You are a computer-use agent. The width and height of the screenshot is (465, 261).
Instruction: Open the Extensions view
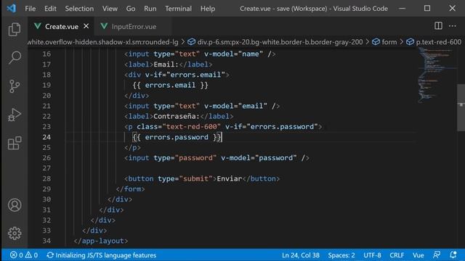[15, 144]
